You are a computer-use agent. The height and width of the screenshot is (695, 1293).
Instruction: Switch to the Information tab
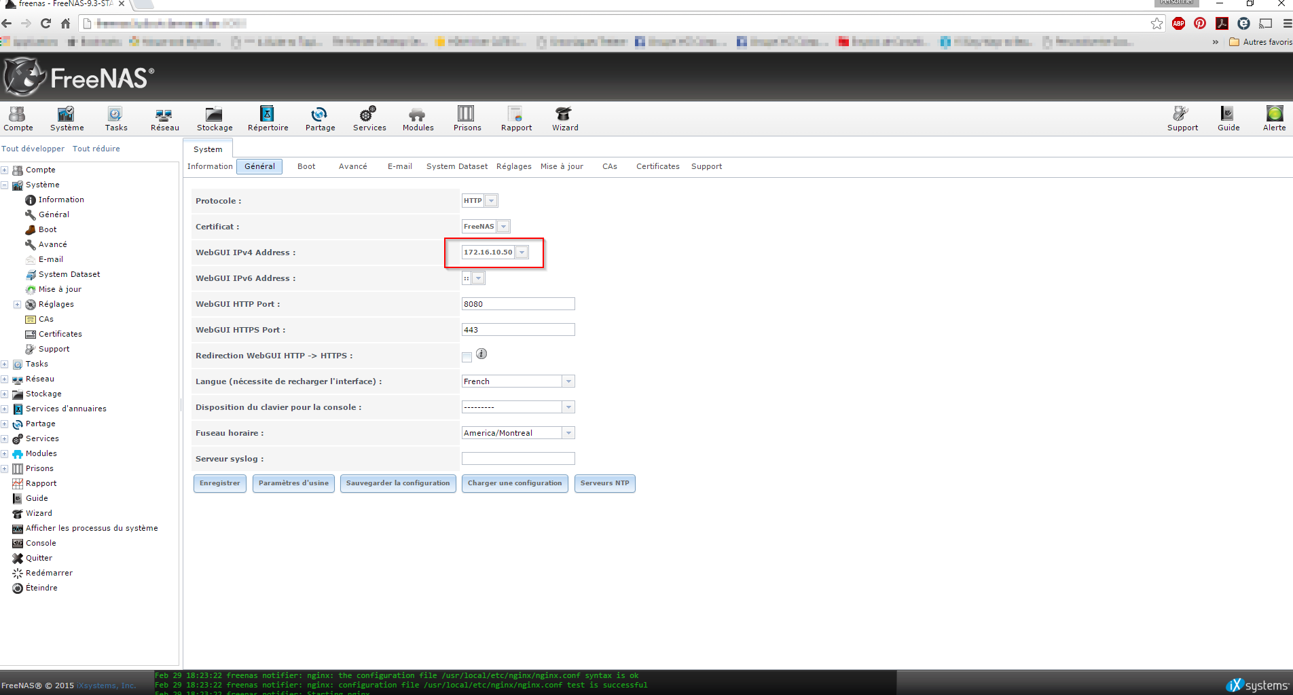click(x=210, y=166)
